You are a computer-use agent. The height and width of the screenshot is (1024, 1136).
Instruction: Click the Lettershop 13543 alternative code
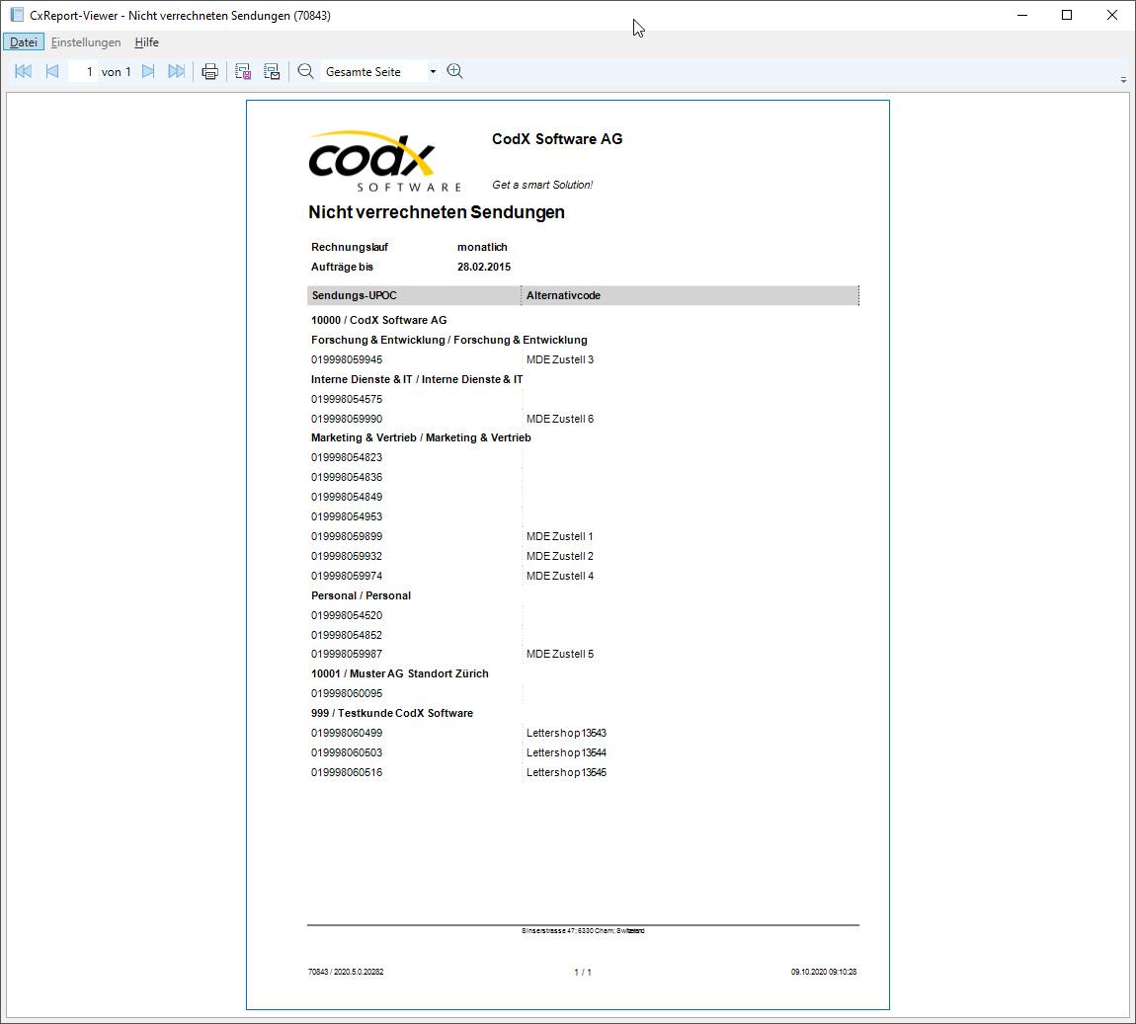tap(567, 733)
